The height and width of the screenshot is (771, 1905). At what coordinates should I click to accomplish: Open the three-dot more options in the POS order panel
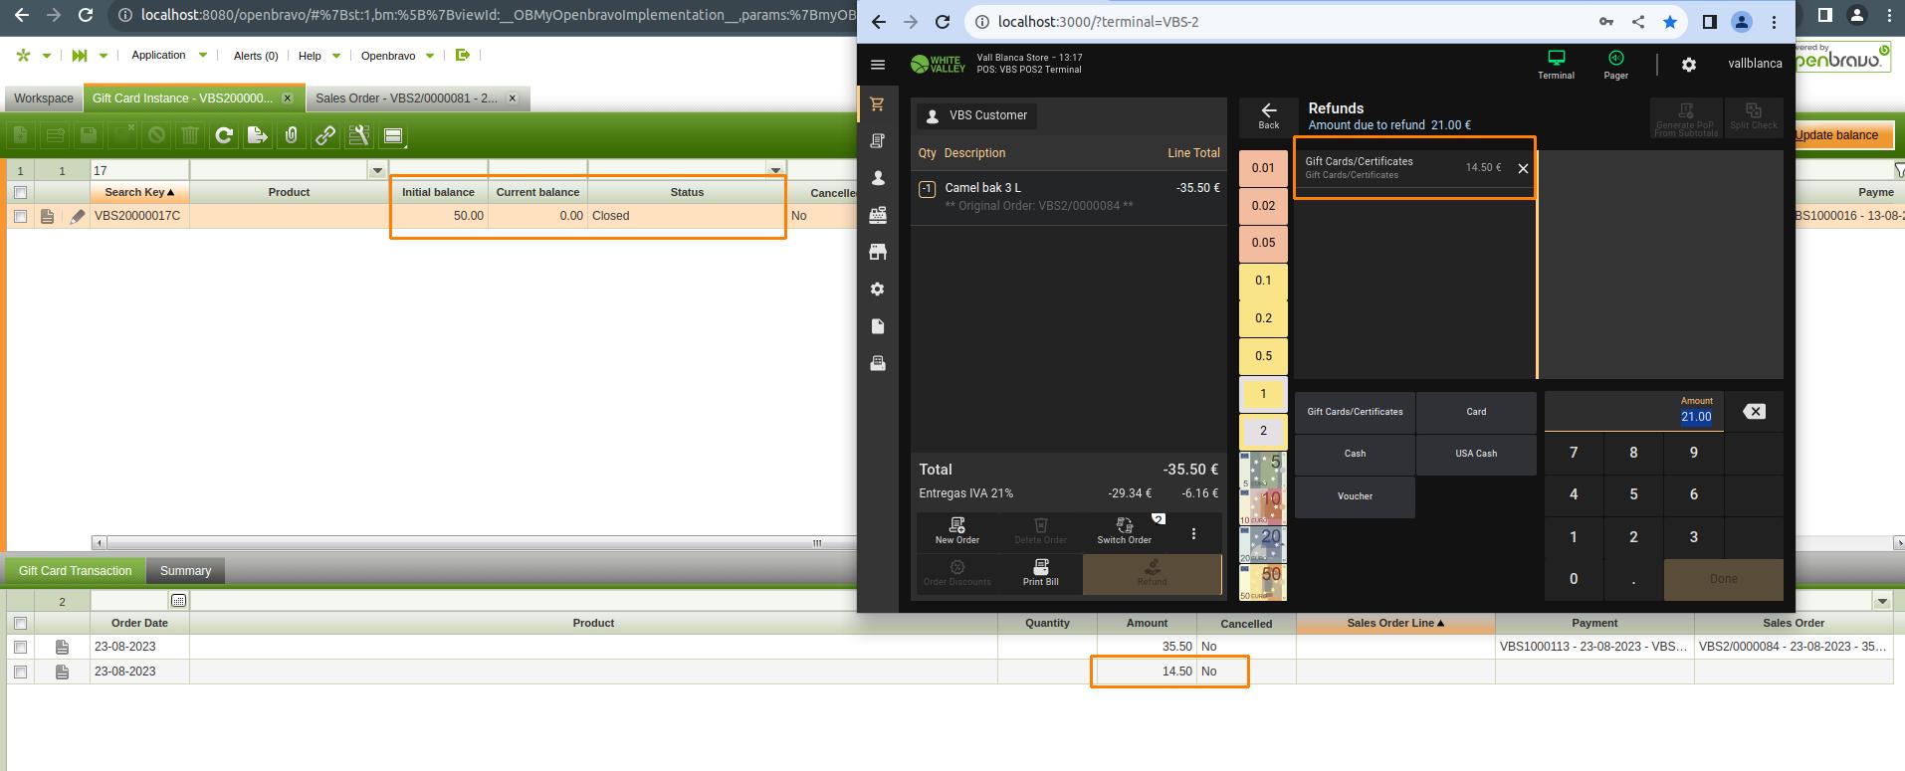[1193, 534]
